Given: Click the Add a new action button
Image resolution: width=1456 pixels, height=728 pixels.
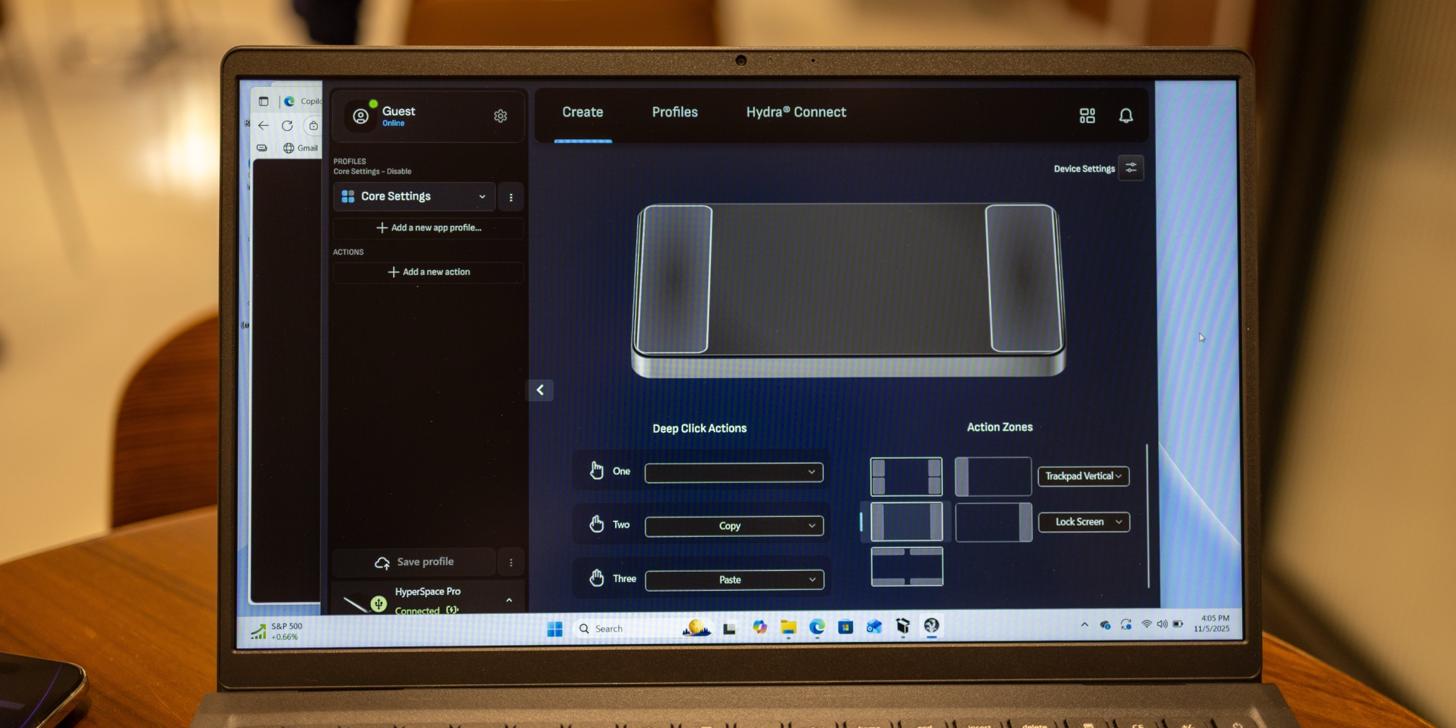Looking at the screenshot, I should click(x=429, y=272).
